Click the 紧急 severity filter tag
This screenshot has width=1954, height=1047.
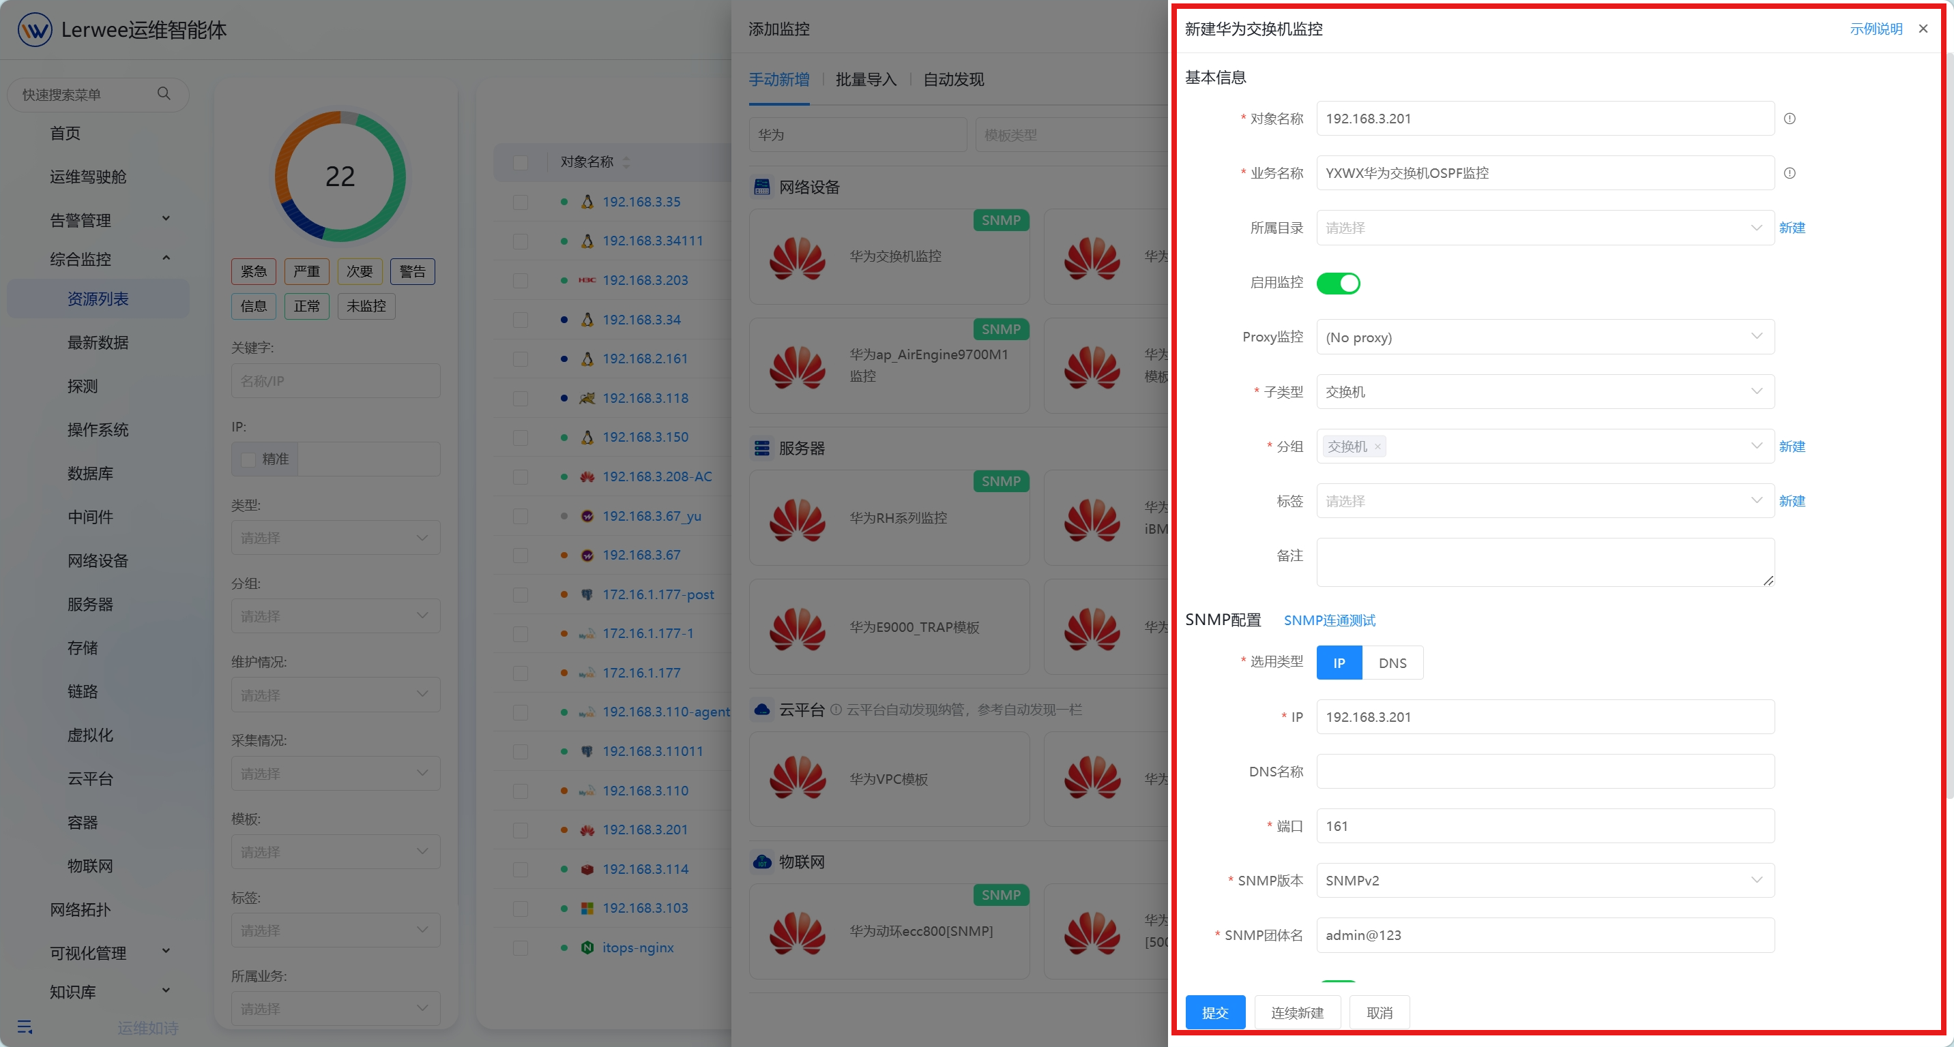[x=253, y=271]
